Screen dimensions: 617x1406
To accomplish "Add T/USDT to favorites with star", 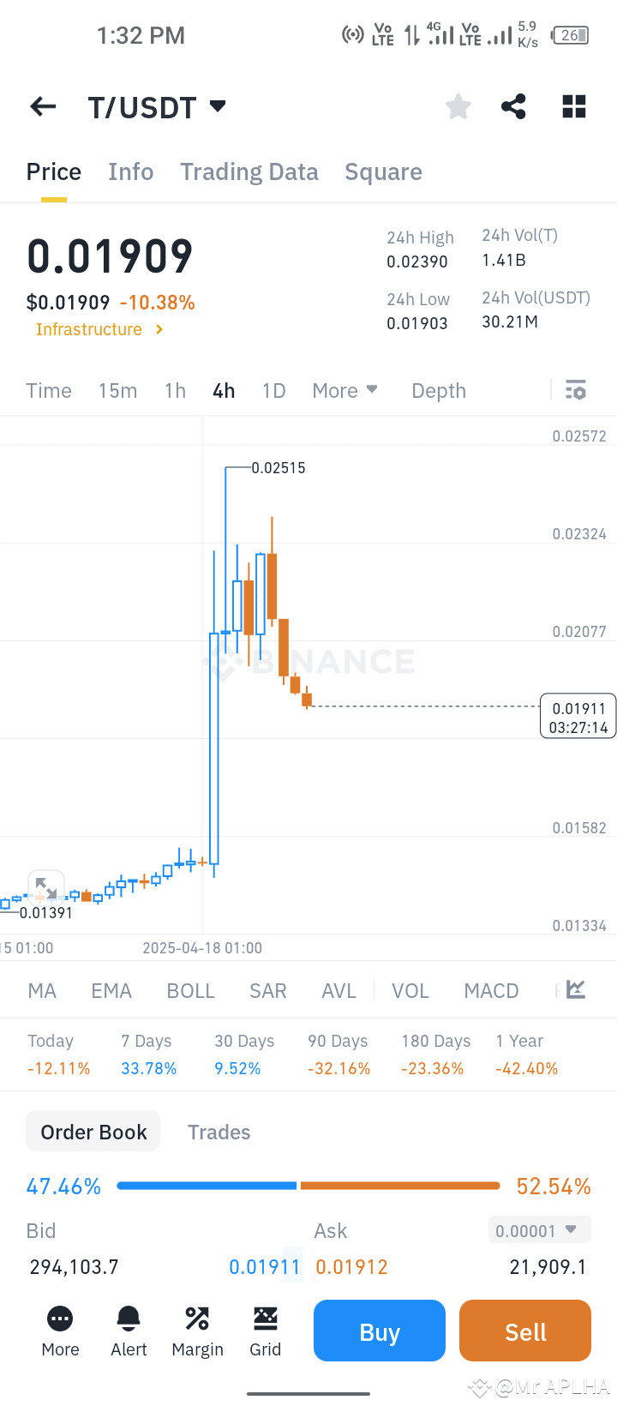I will pyautogui.click(x=458, y=106).
